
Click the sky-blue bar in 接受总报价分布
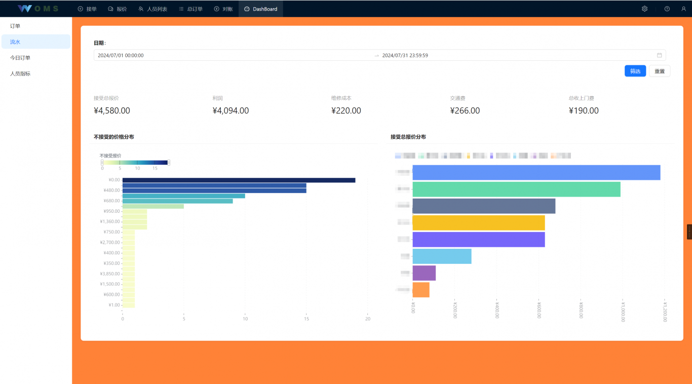(x=442, y=256)
